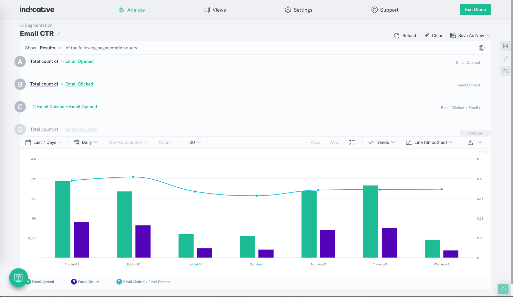Open the .00 decimal precision dropdown
Image resolution: width=513 pixels, height=297 pixels.
pyautogui.click(x=195, y=142)
